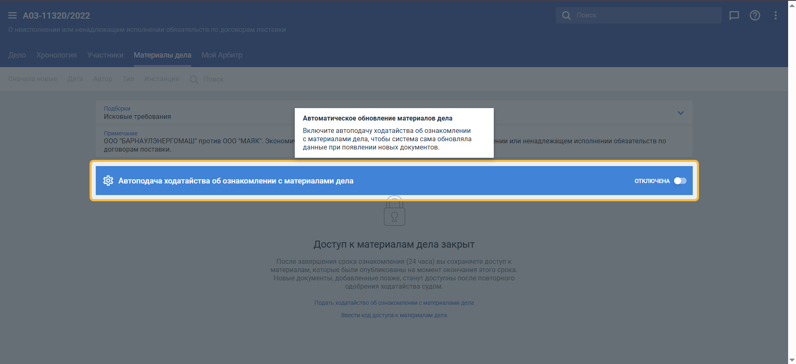Image resolution: width=796 pixels, height=364 pixels.
Task: Click the padlock icon above access message
Action: point(394,212)
